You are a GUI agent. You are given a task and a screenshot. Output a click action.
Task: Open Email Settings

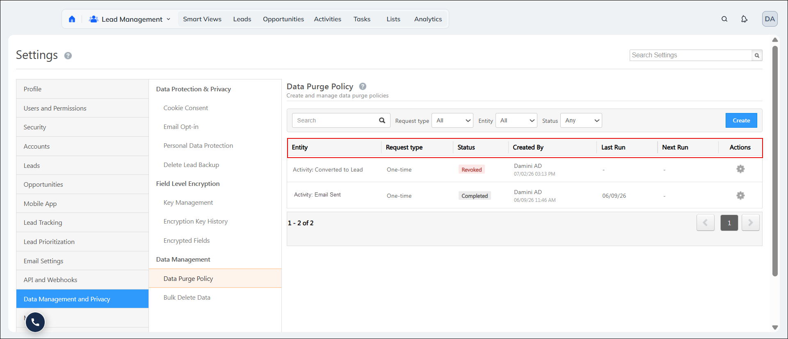pos(82,261)
